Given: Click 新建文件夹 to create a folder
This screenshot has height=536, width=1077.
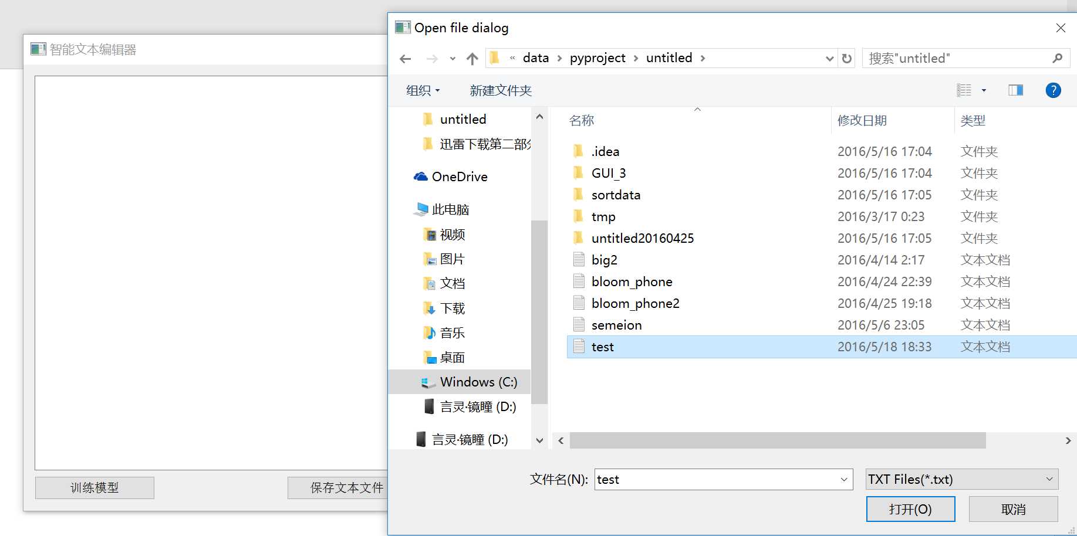Looking at the screenshot, I should point(501,90).
